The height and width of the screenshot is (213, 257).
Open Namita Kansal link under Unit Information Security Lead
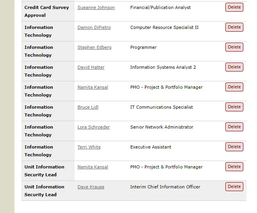pyautogui.click(x=93, y=167)
